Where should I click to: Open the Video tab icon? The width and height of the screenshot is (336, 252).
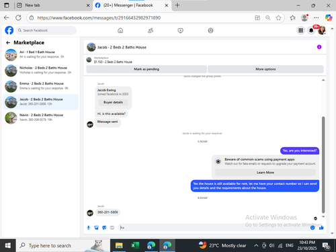coord(180,30)
